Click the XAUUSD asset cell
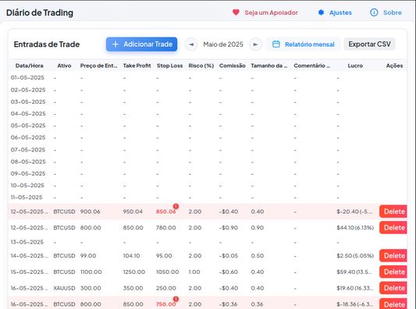The image size is (416, 309). point(64,288)
